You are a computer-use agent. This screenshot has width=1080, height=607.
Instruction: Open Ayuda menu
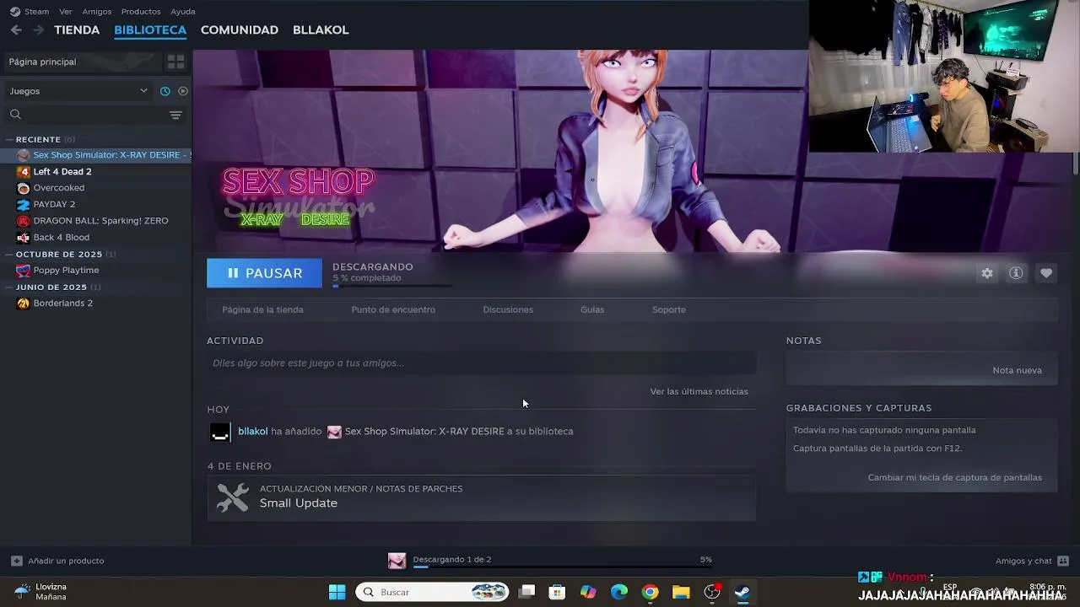click(x=183, y=12)
